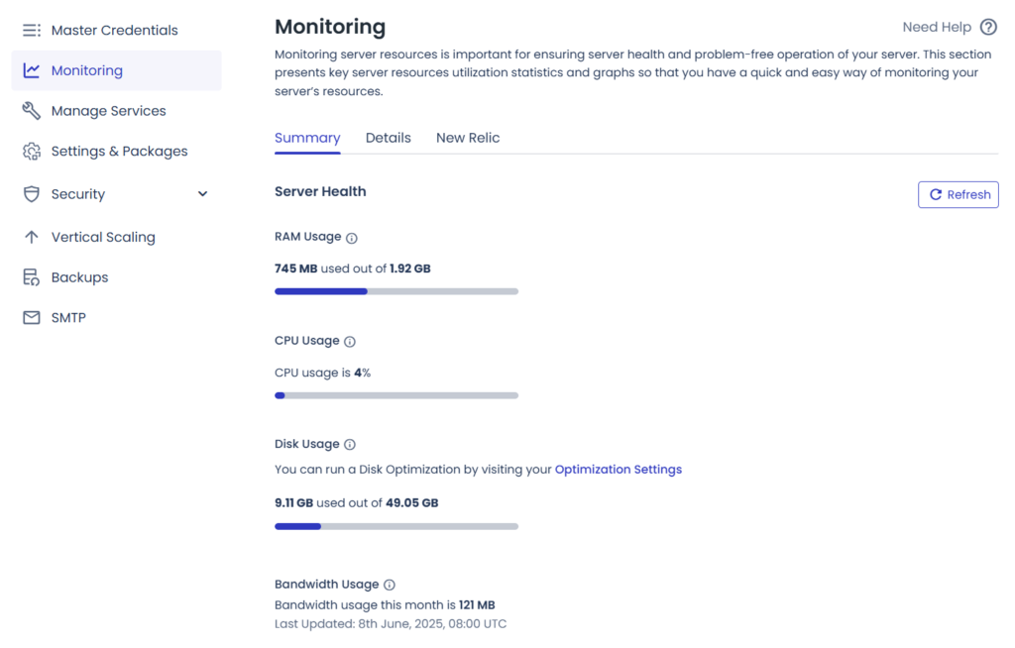Click the CPU Usage label
This screenshot has height=648, width=1015.
[307, 341]
